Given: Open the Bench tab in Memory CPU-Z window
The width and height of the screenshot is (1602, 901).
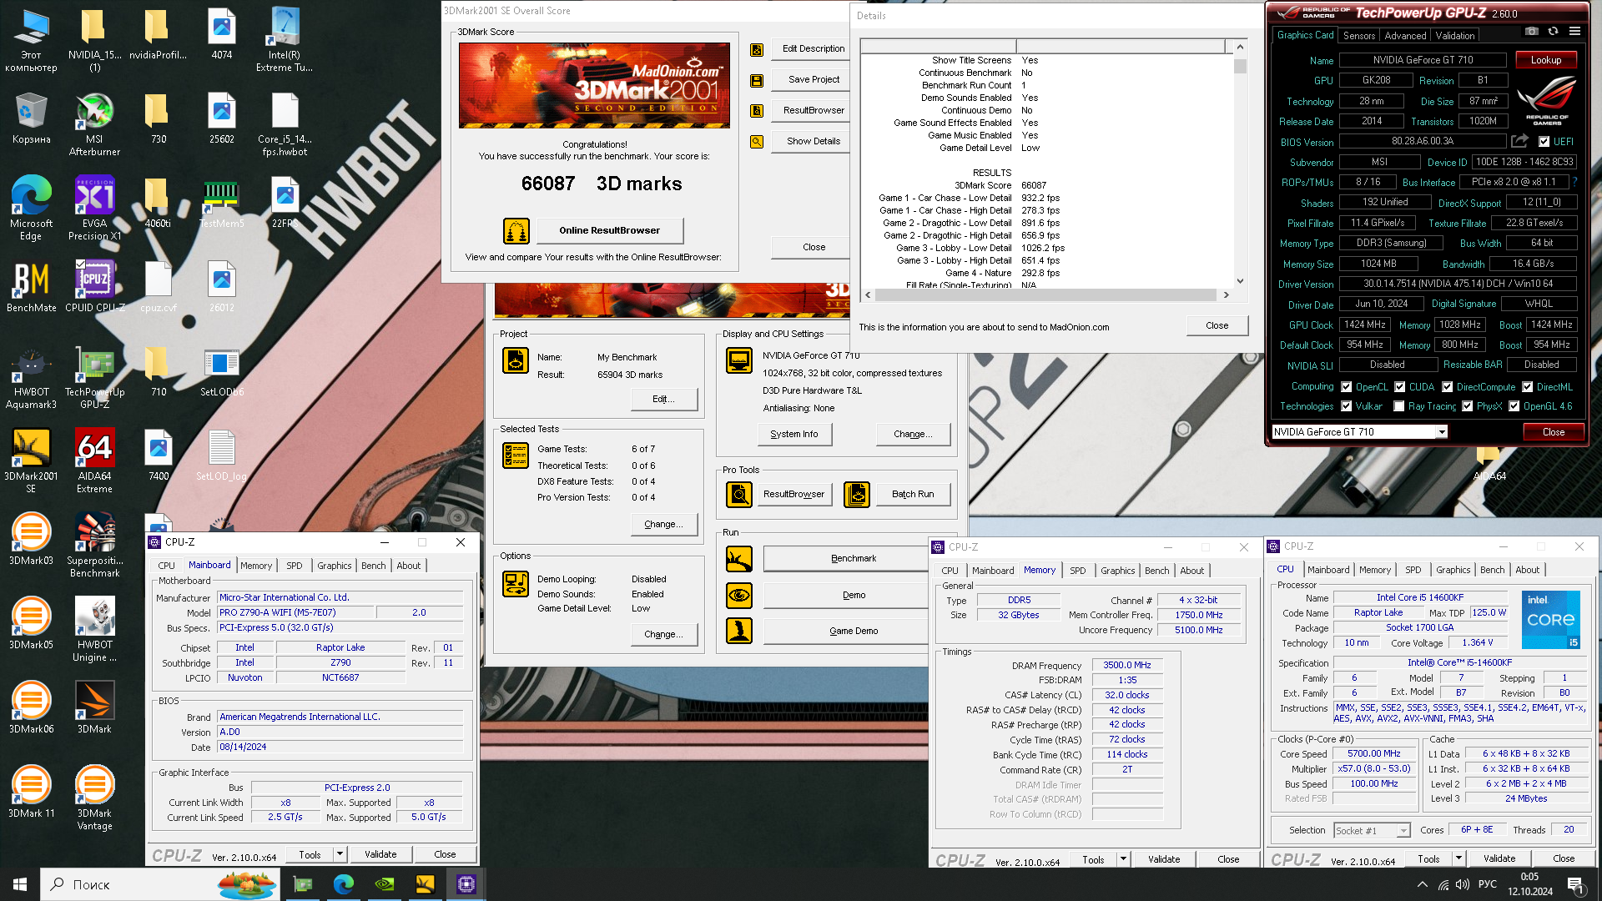Looking at the screenshot, I should tap(1156, 571).
